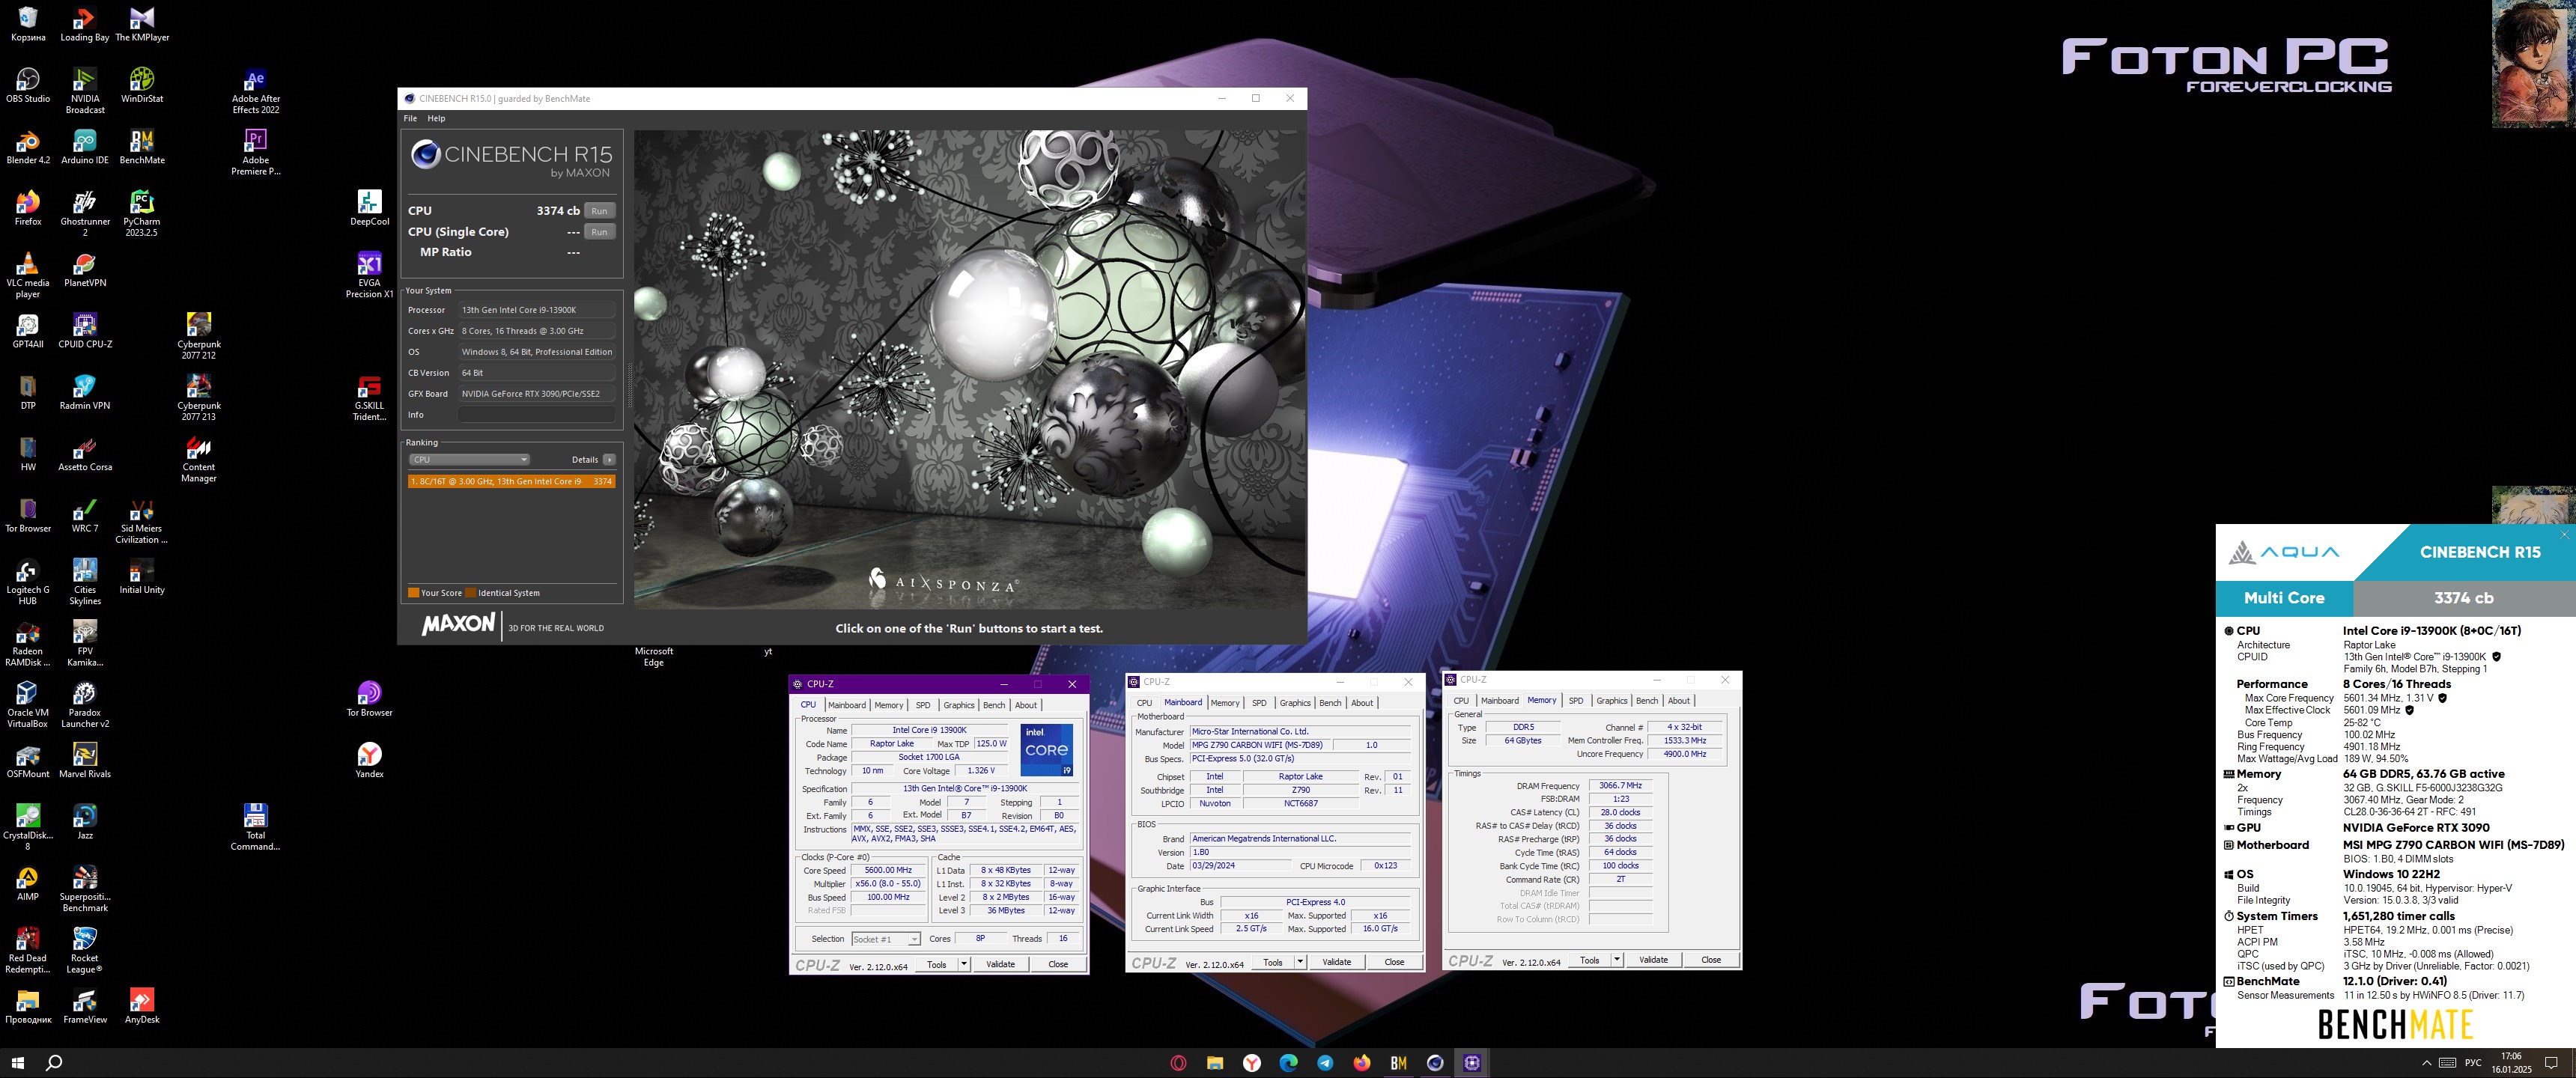The width and height of the screenshot is (2576, 1078).
Task: Select ranking entry 8C/16T @ 3.00 GHz
Action: coord(511,481)
